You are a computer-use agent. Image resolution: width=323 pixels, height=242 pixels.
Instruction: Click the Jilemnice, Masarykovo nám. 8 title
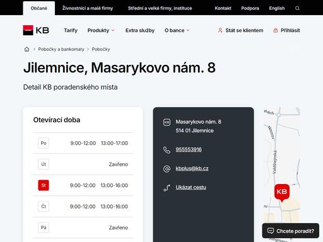tap(119, 67)
